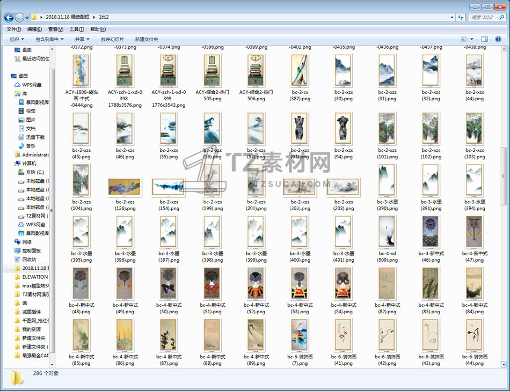The image size is (510, 391).
Task: Select 系统 (C:) drive in sidebar
Action: [34, 172]
